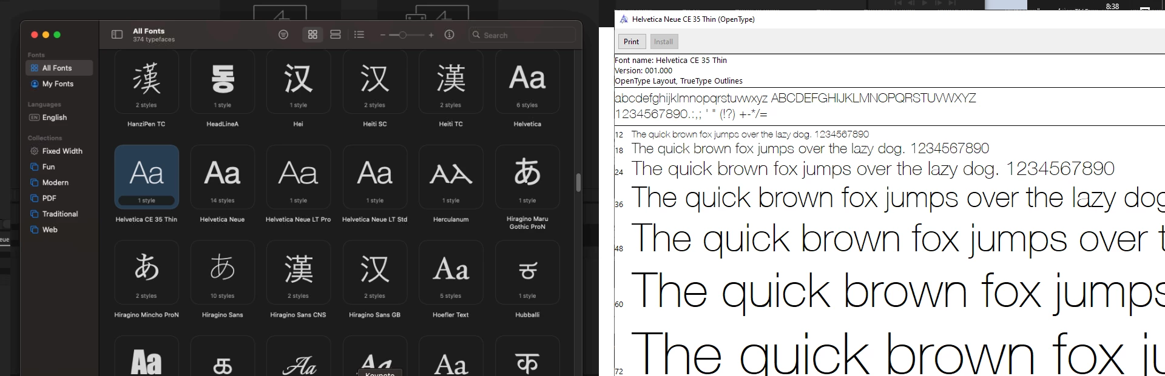Select English under Languages

59,117
